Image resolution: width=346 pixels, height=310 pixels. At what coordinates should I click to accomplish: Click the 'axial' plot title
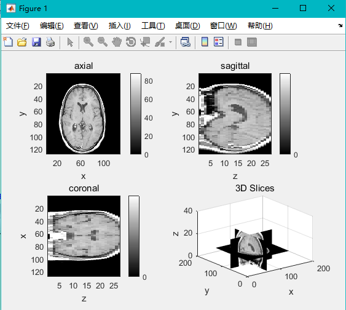(x=84, y=66)
